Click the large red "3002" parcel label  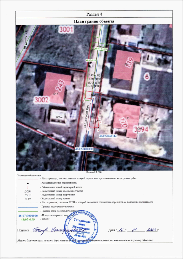[41, 100]
